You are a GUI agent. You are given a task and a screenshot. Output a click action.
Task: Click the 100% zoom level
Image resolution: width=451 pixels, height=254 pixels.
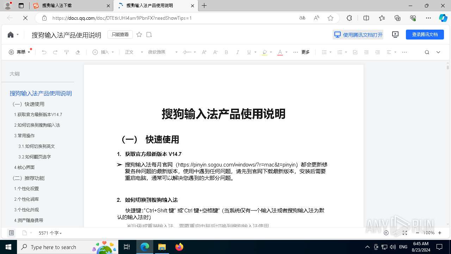click(429, 233)
